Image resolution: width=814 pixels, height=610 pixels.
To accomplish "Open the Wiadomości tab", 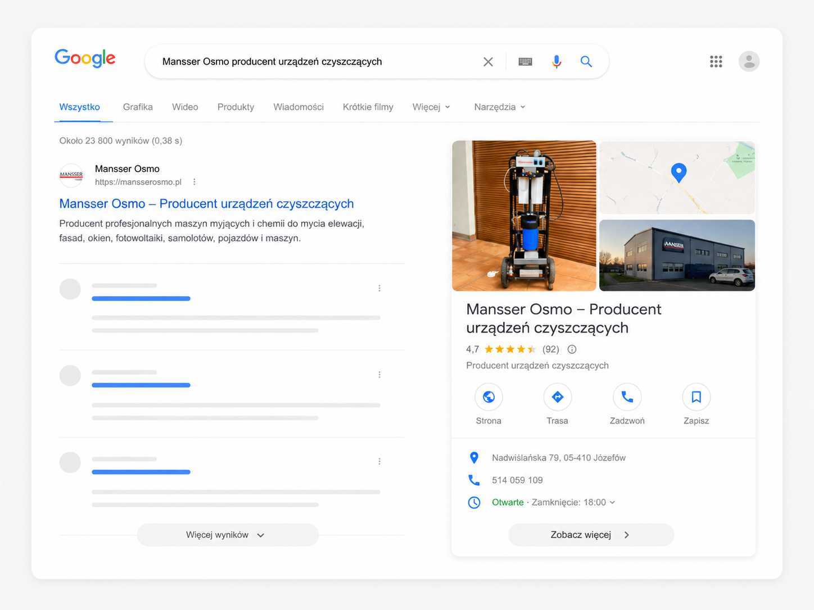I will (x=299, y=107).
